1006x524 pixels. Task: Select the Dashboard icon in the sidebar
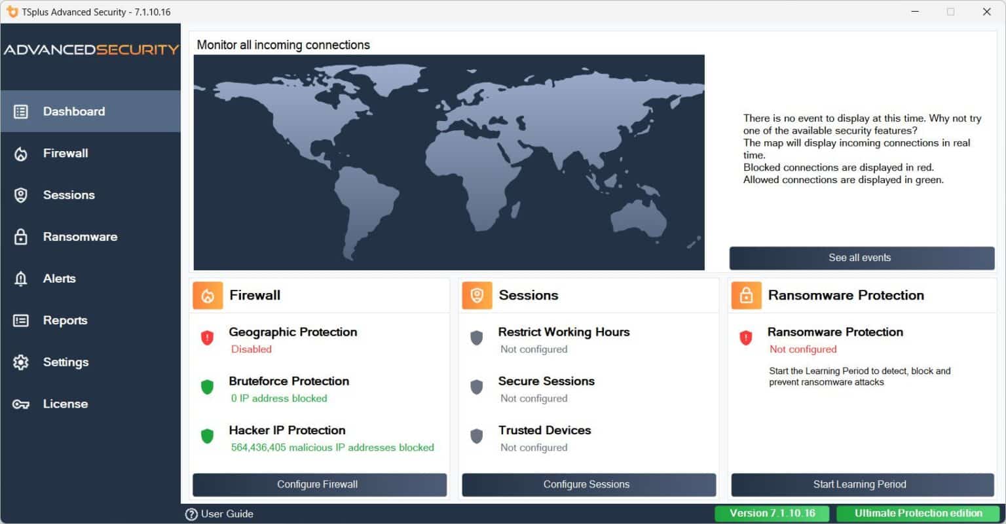coord(20,111)
